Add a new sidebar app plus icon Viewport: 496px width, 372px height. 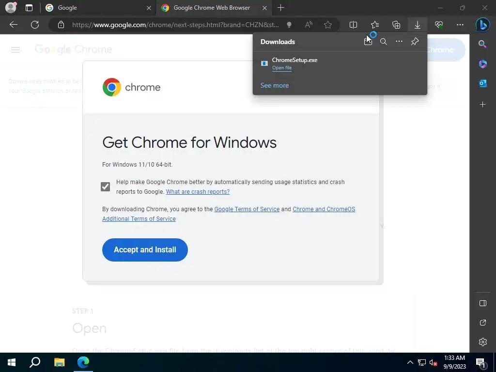[483, 105]
